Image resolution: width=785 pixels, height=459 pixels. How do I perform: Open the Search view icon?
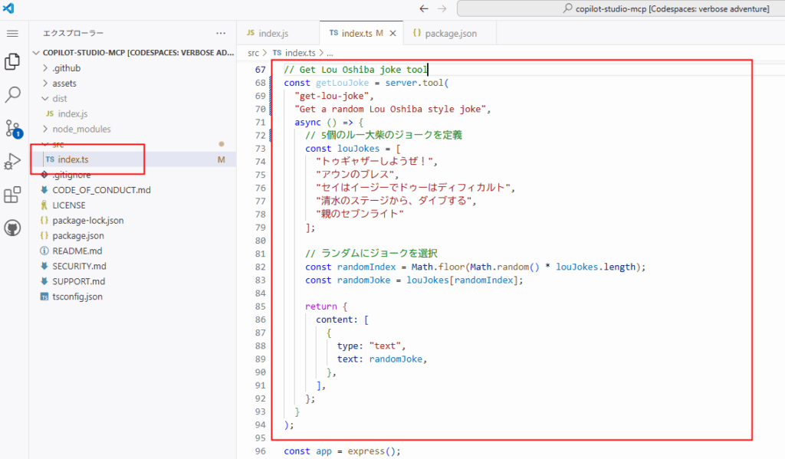tap(12, 95)
